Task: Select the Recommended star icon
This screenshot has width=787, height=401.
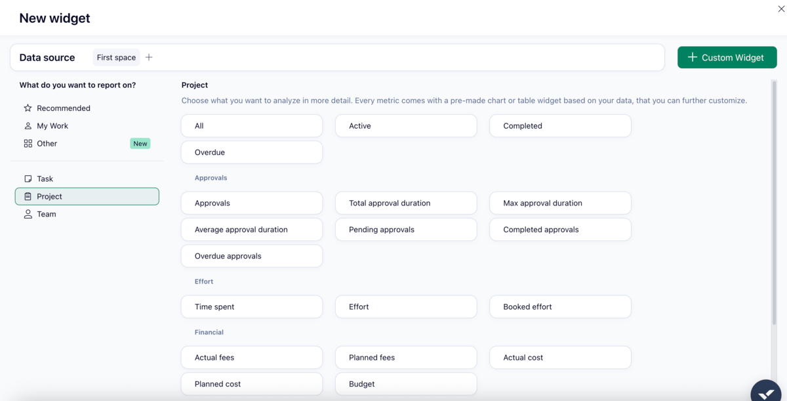Action: point(28,108)
